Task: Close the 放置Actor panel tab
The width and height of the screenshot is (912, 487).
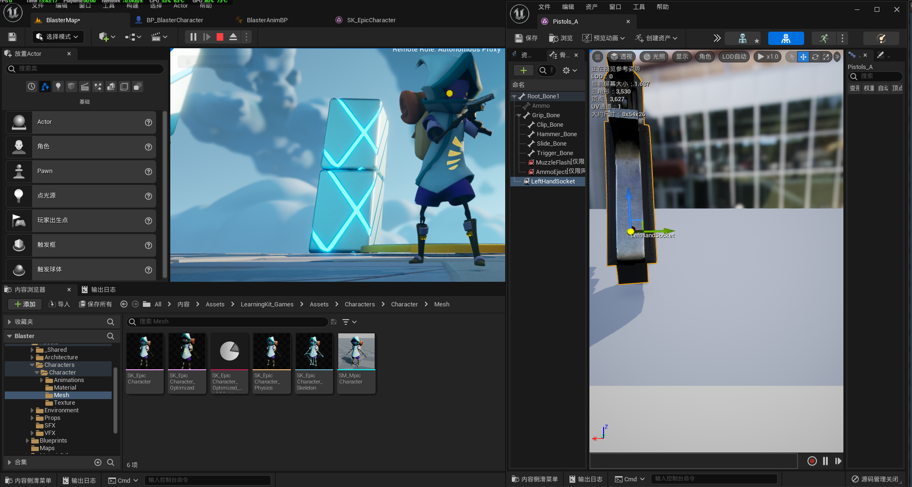Action: coord(69,54)
